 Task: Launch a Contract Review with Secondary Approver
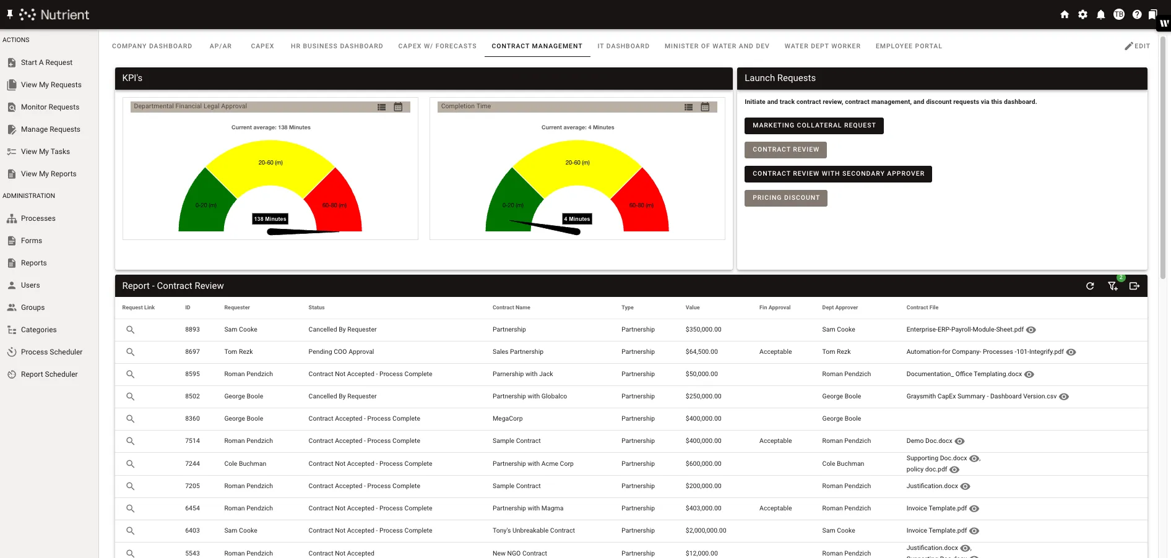838,174
